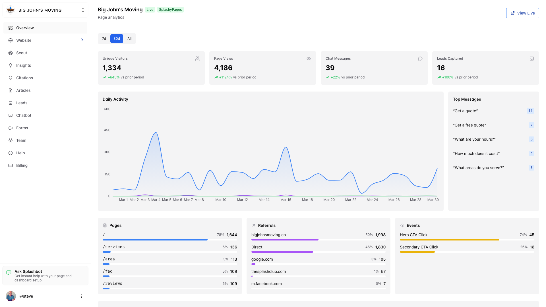Keep 30d range selected by clicking it
Viewport: 546px width, 307px height.
[x=117, y=38]
